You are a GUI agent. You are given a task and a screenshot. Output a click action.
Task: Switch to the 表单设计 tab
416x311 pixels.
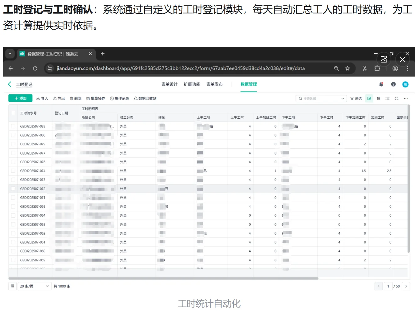pyautogui.click(x=169, y=84)
